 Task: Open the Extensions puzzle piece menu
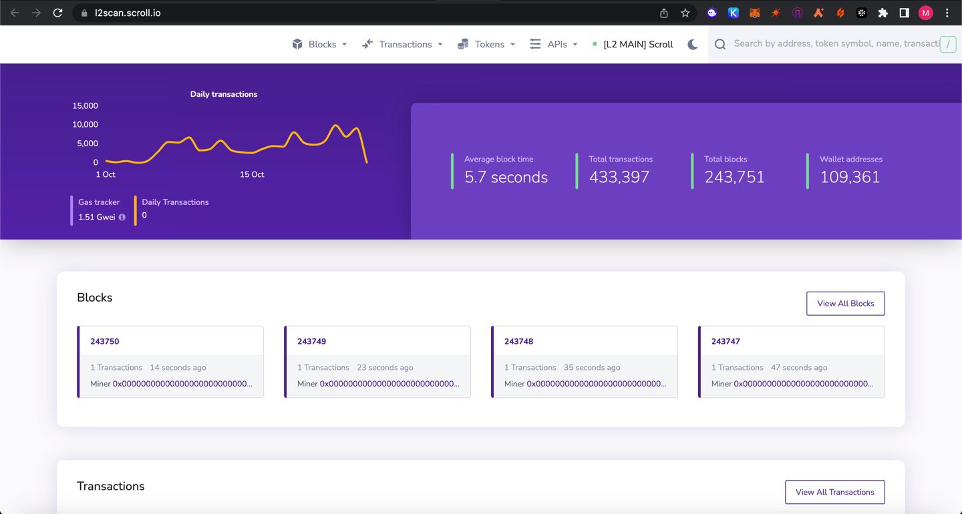883,13
